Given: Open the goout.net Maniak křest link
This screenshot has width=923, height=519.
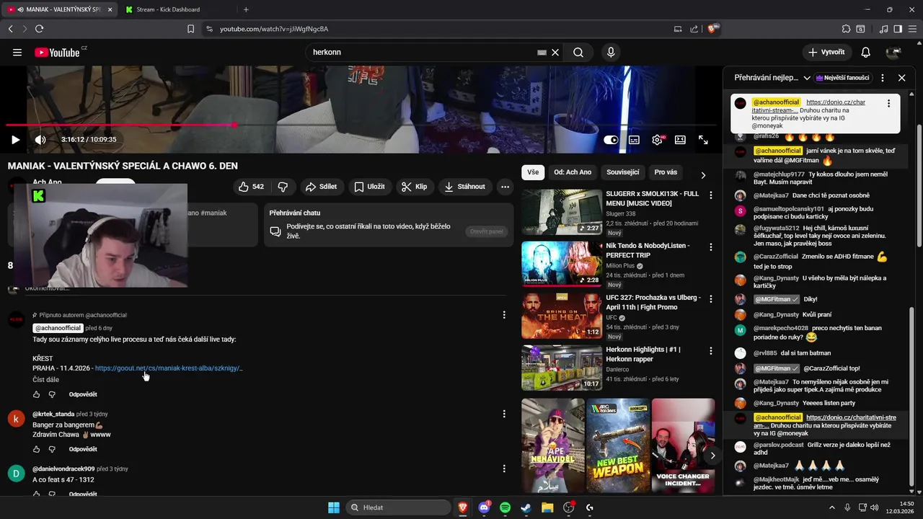Looking at the screenshot, I should point(169,368).
